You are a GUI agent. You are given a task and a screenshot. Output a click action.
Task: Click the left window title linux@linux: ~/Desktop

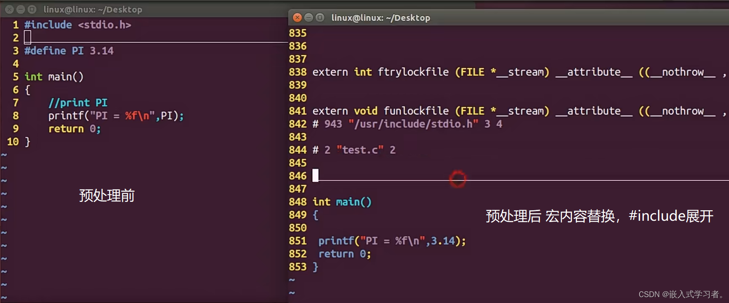point(93,9)
